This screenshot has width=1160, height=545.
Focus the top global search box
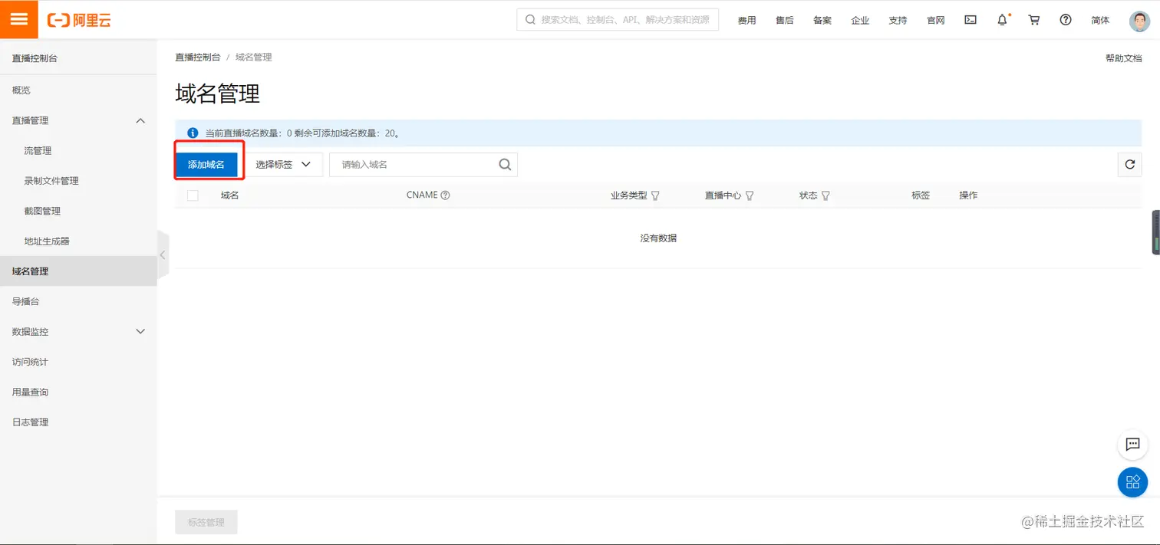pyautogui.click(x=618, y=20)
